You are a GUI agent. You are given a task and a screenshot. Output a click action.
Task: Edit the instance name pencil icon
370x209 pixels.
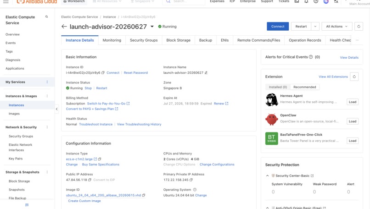(x=206, y=73)
